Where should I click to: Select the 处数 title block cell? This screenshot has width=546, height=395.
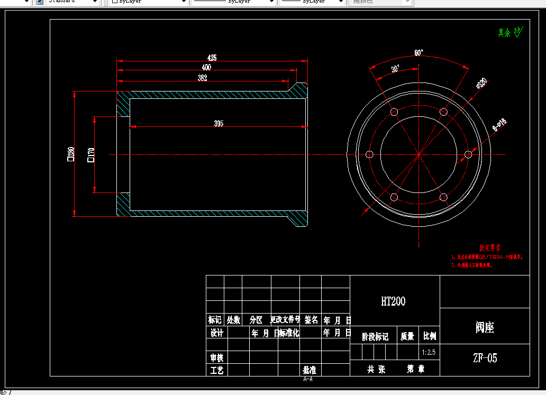(233, 320)
